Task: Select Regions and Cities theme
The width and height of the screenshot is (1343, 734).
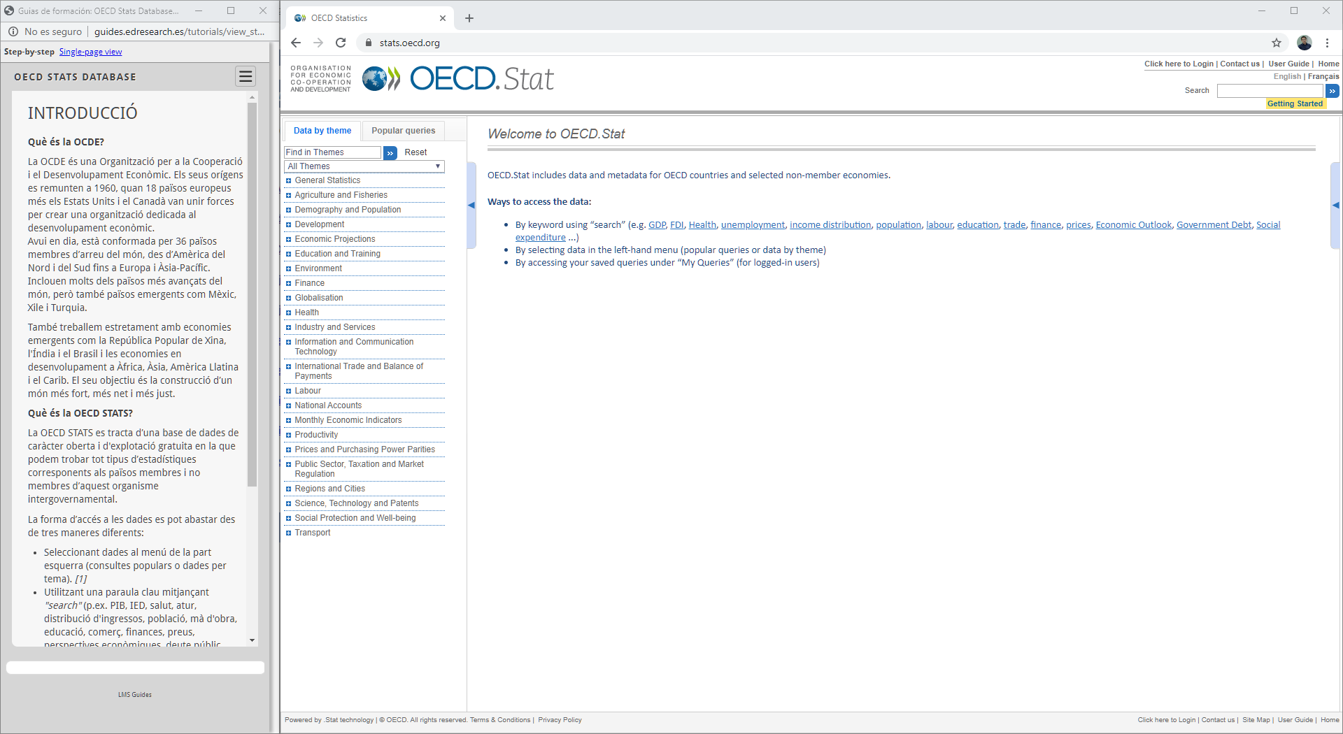Action: (x=329, y=489)
